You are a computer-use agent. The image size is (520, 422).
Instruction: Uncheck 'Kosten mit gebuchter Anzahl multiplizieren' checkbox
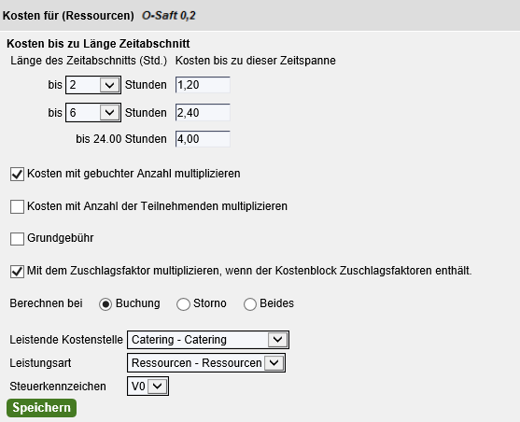(17, 174)
